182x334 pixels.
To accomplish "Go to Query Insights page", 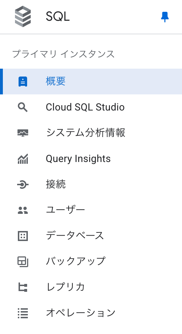I will 91,159.
